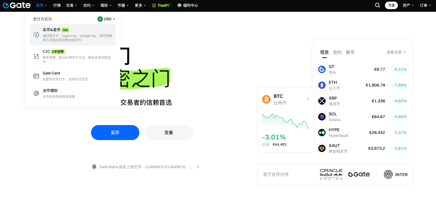Click the Ethereum coin icon
This screenshot has width=436, height=218.
(322, 85)
